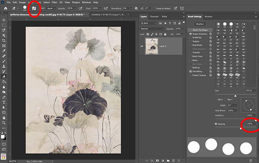Select the History Brush tool
This screenshot has height=163, width=259.
[x=4, y=72]
